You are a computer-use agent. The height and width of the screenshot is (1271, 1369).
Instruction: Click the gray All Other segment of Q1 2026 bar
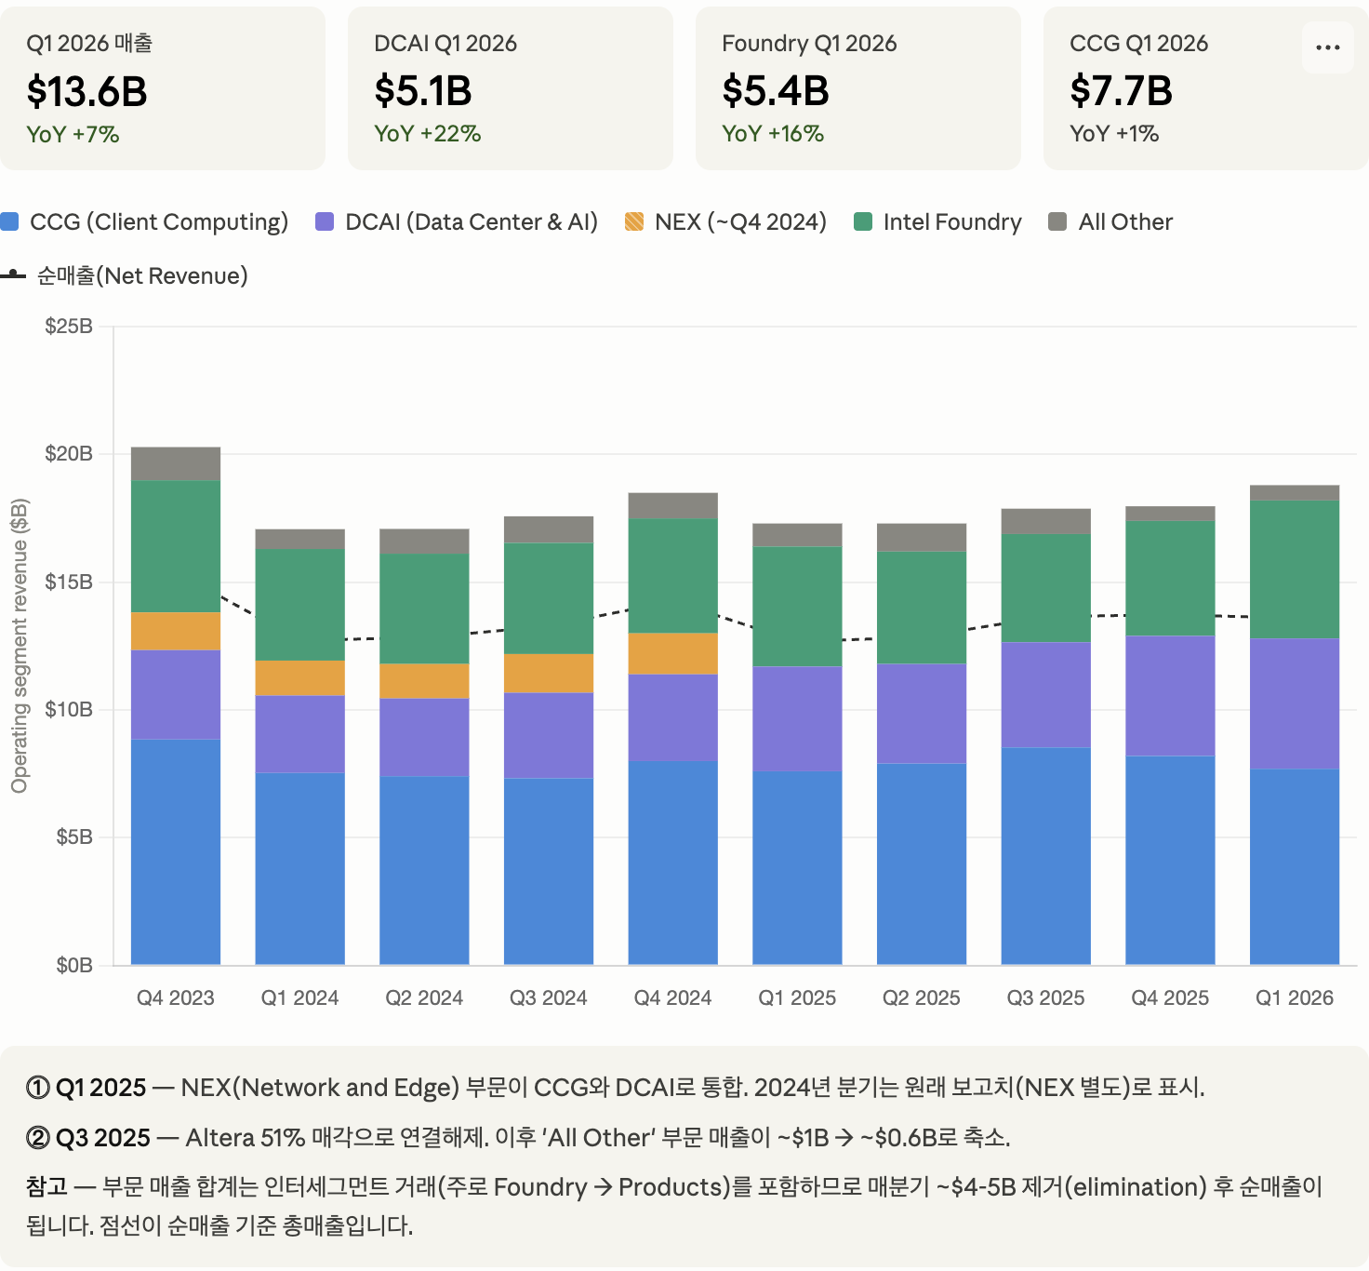point(1295,493)
